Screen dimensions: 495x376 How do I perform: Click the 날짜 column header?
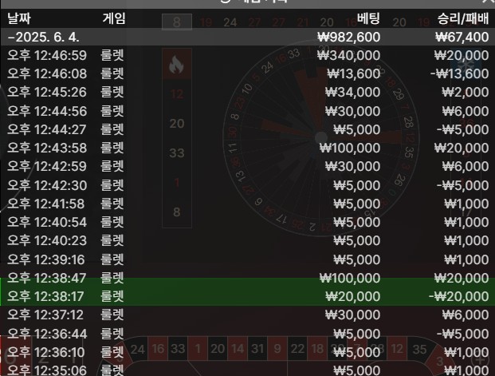pyautogui.click(x=23, y=18)
